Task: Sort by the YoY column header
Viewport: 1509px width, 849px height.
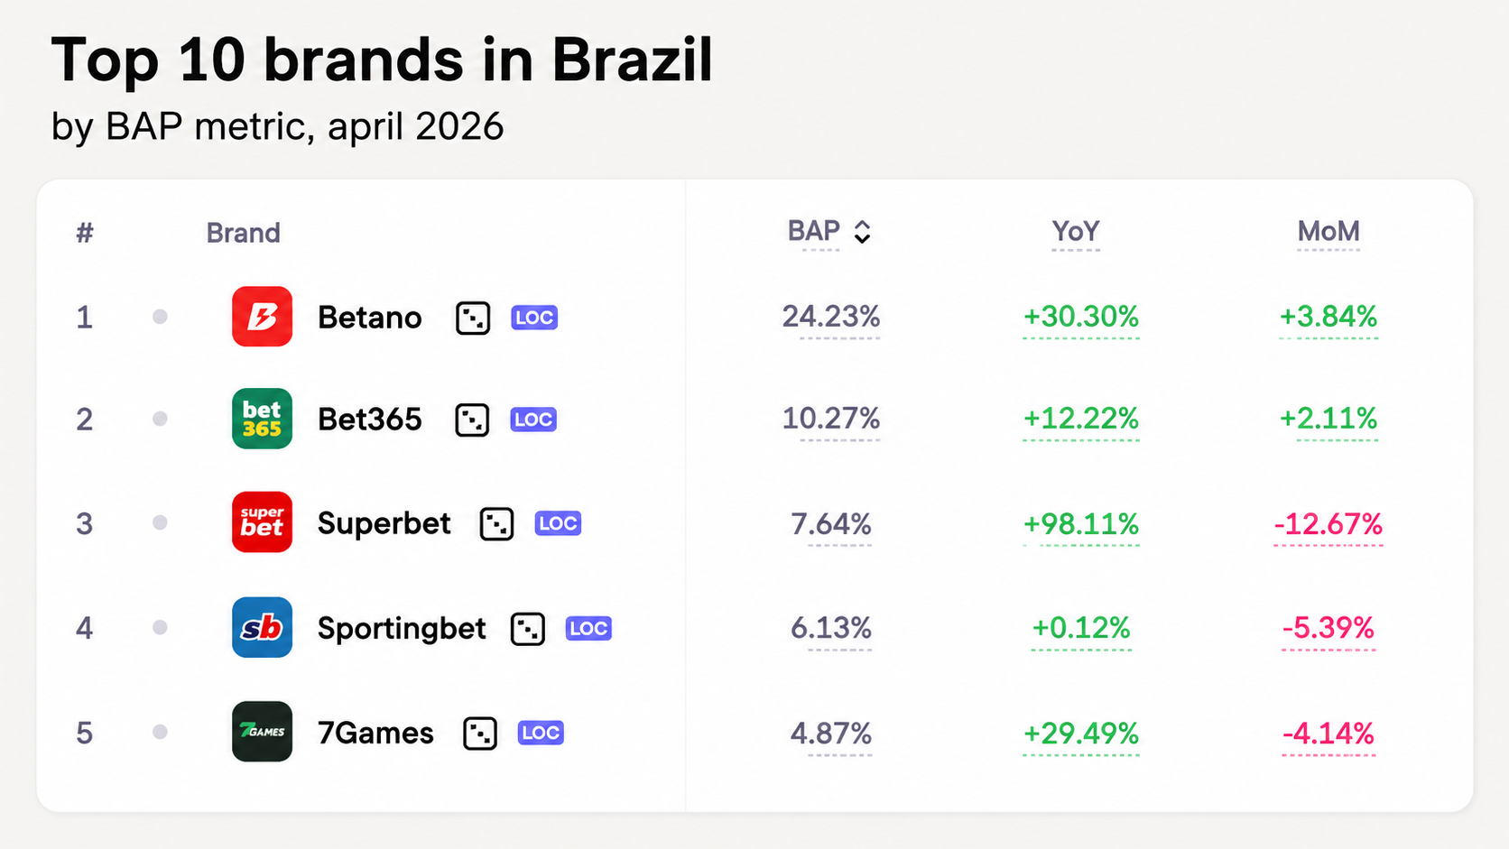Action: [x=1076, y=232]
